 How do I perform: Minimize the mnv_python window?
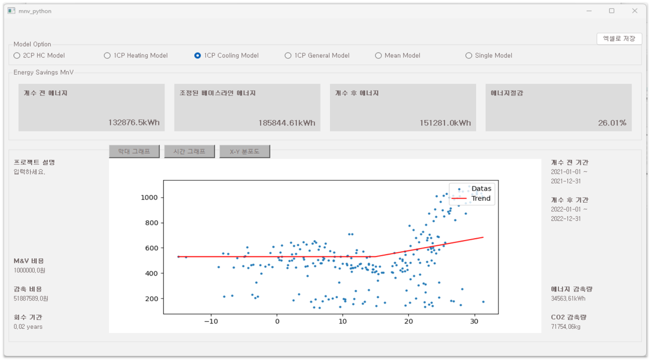tap(589, 11)
